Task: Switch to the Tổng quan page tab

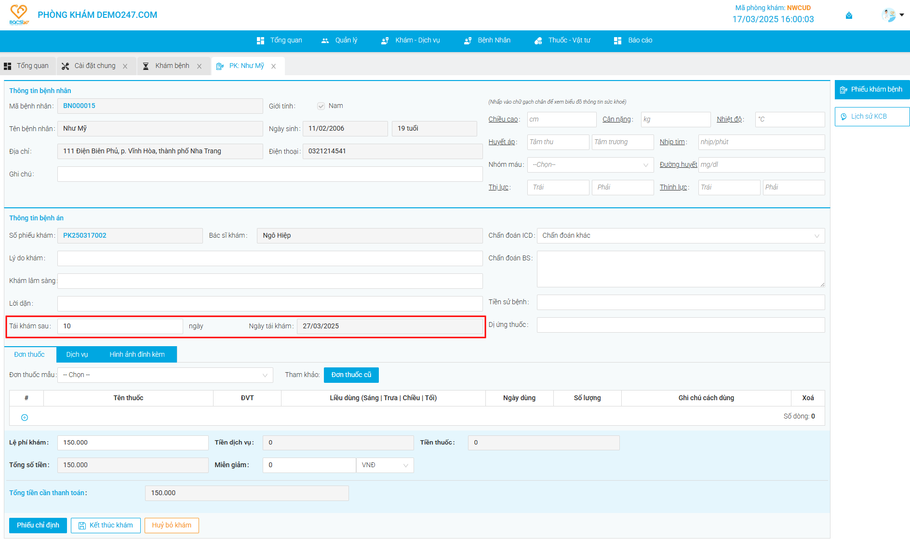Action: click(x=27, y=66)
